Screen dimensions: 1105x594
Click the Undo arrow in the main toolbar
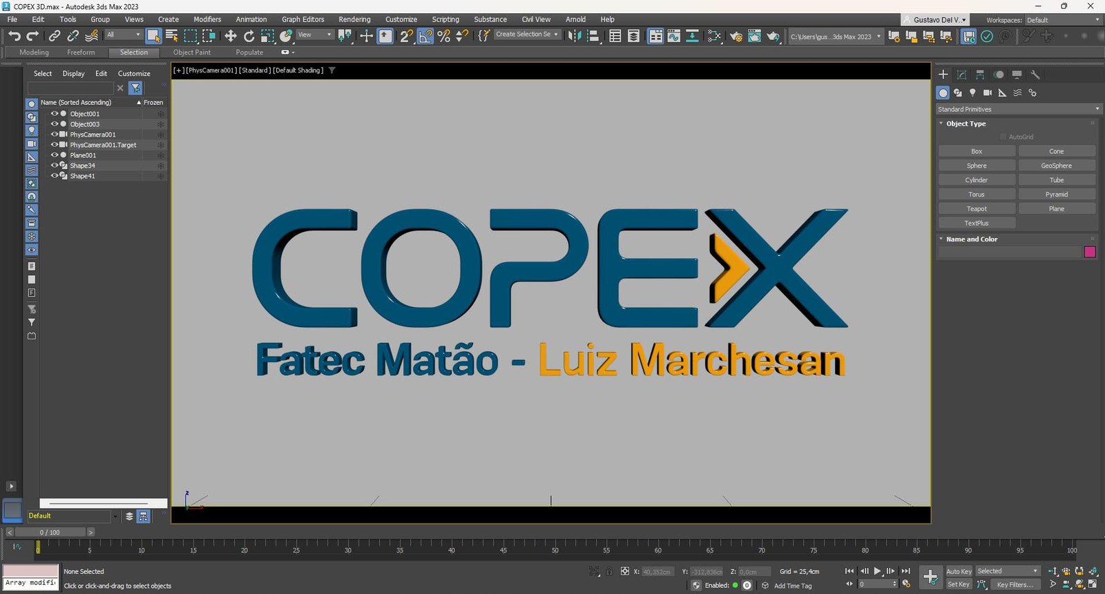pyautogui.click(x=14, y=35)
